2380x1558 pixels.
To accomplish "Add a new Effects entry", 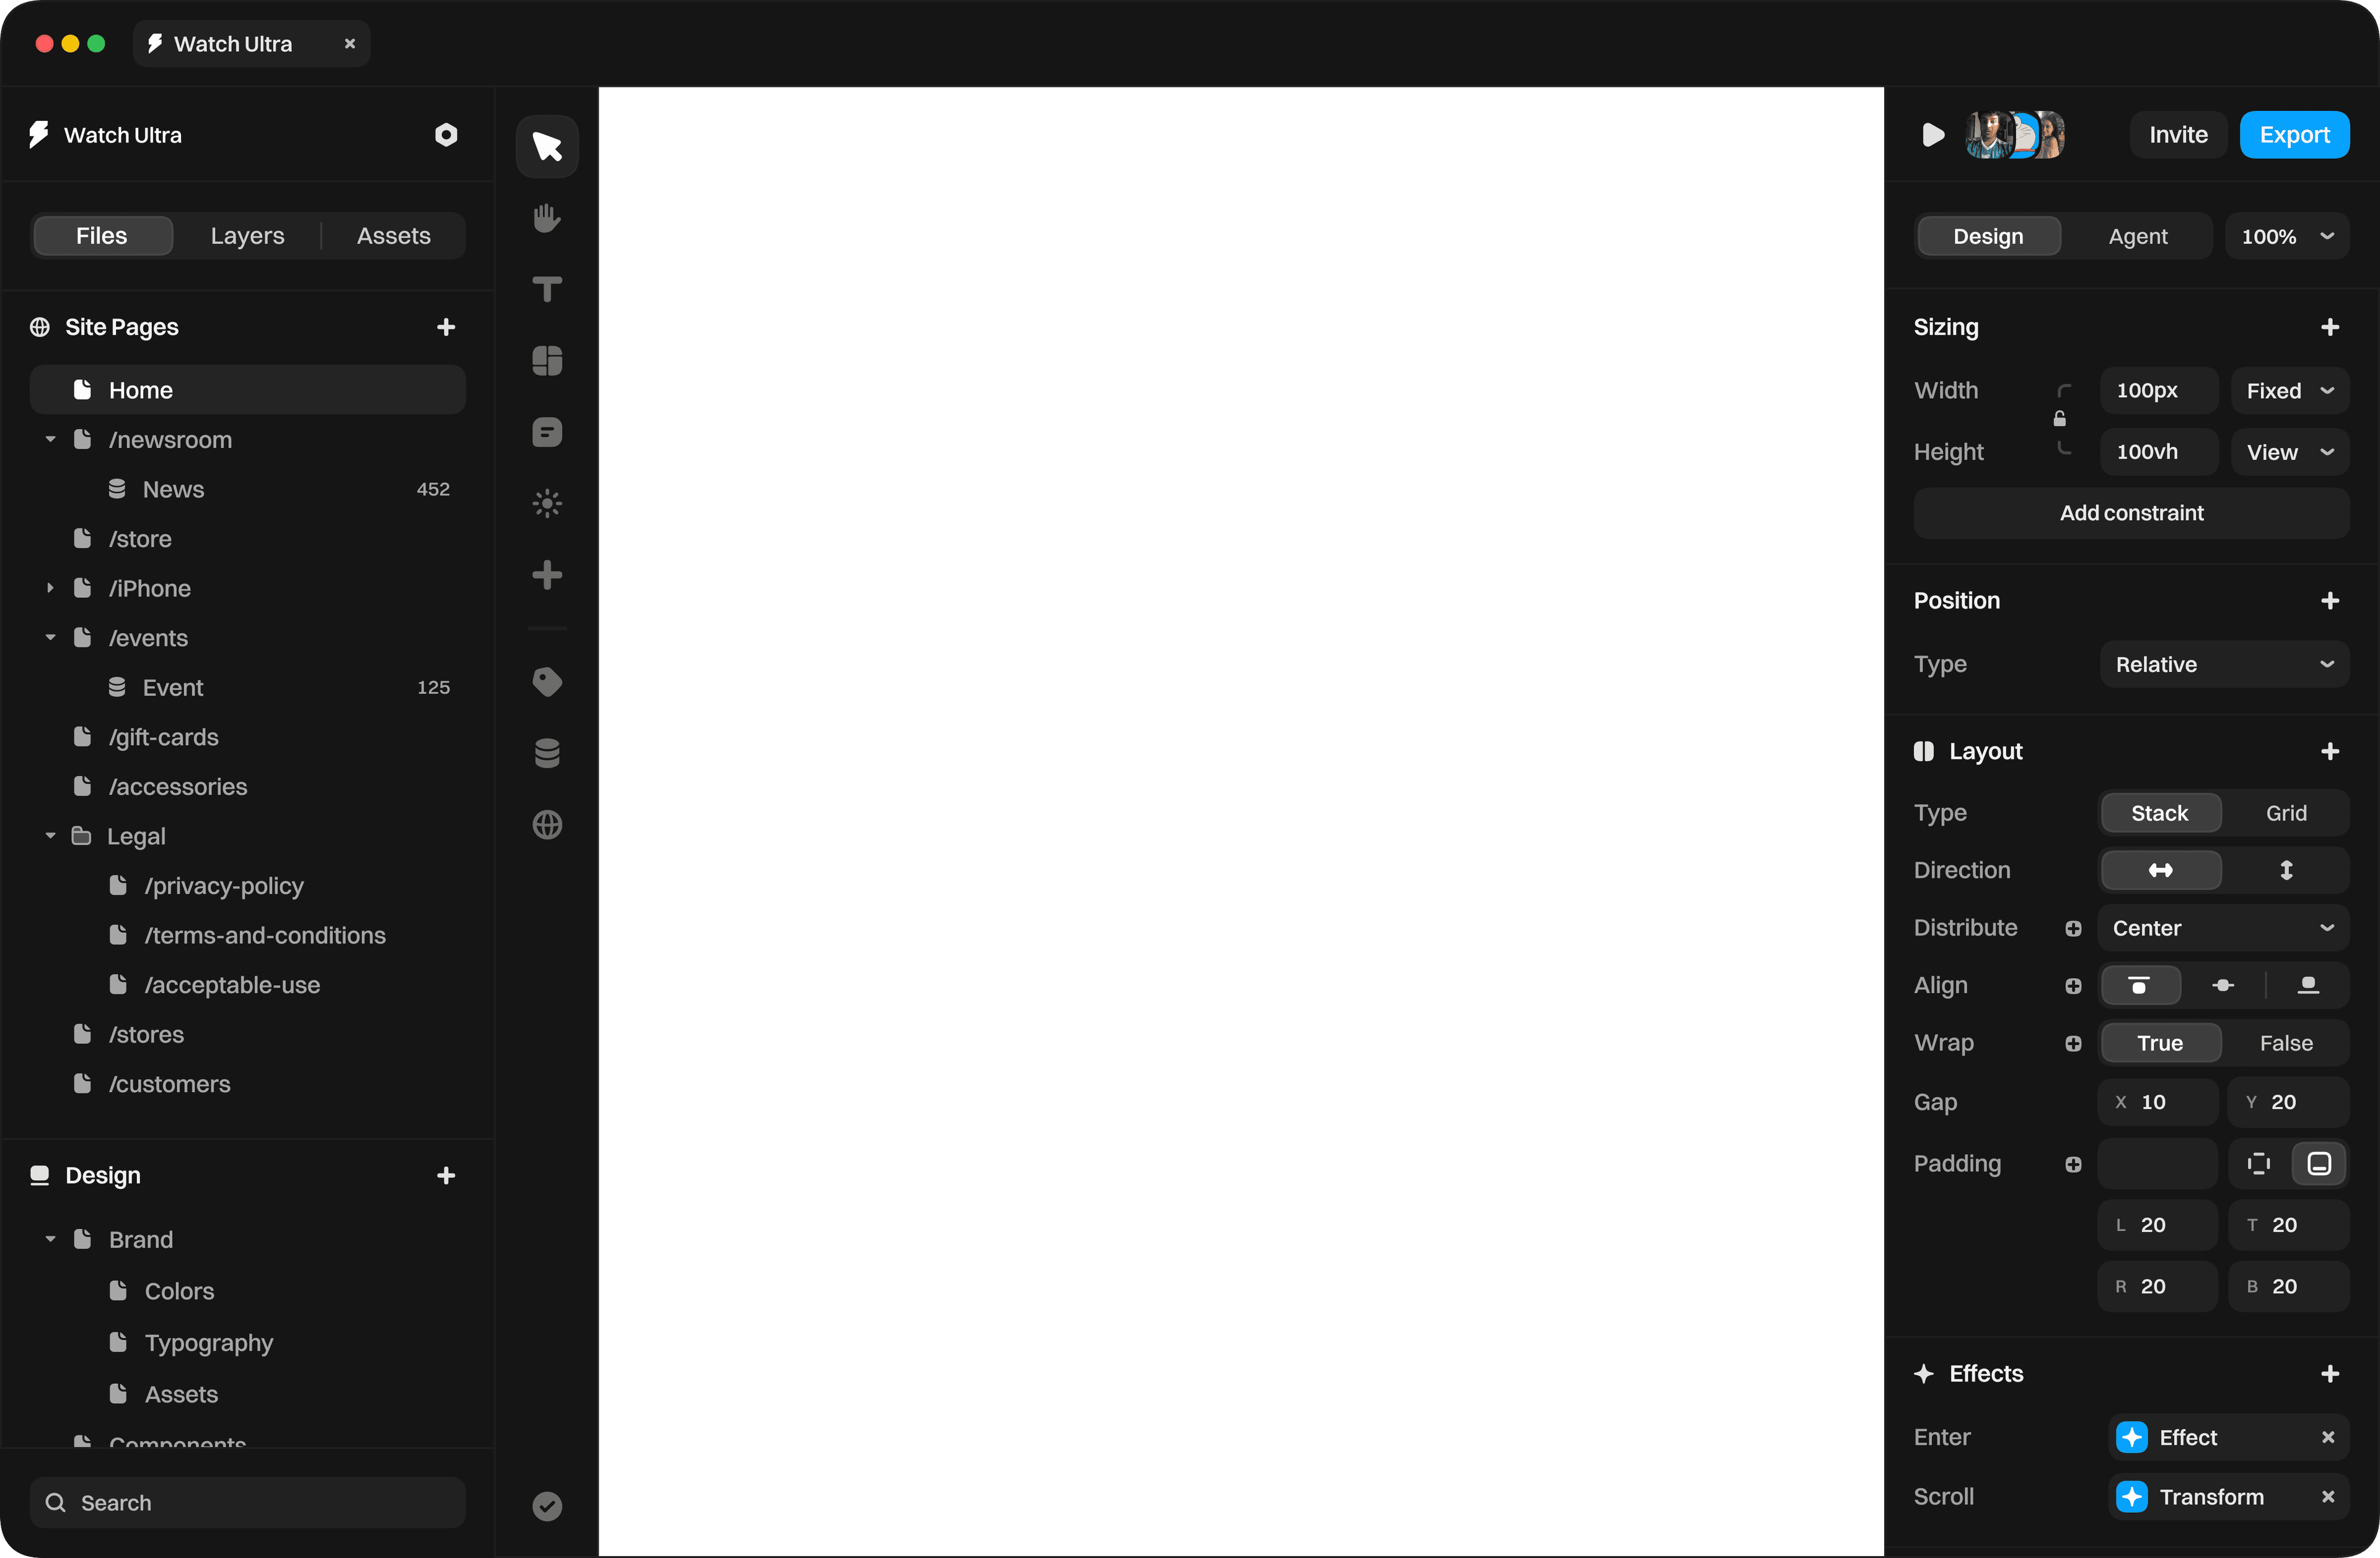I will point(2330,1374).
